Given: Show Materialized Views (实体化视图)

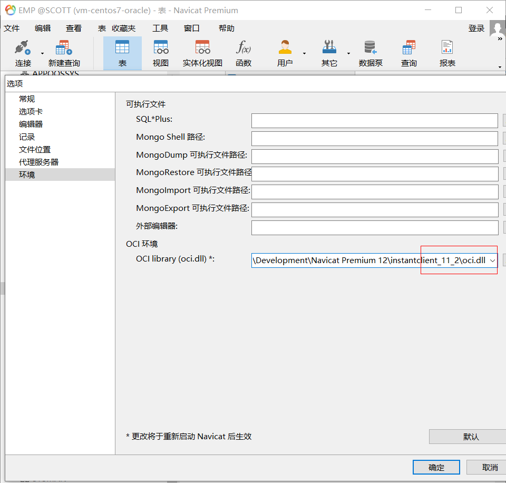Looking at the screenshot, I should 202,48.
